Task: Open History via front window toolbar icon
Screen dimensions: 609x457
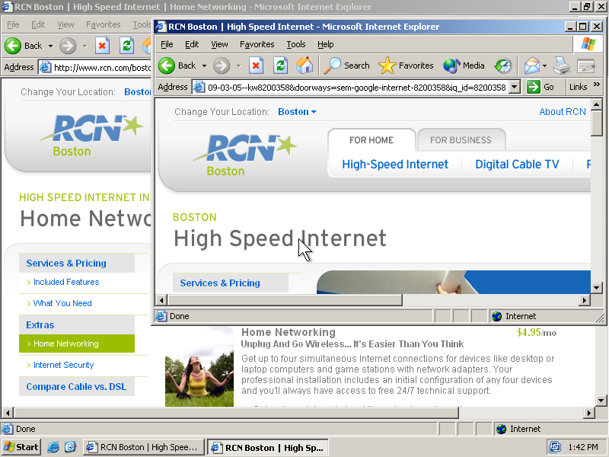Action: [x=503, y=66]
